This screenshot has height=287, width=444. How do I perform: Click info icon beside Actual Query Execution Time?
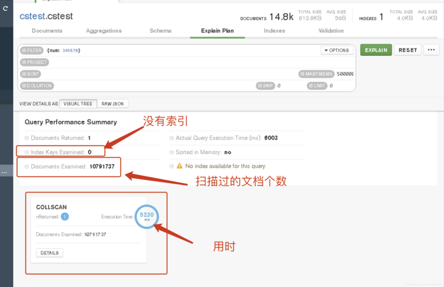tap(171, 138)
